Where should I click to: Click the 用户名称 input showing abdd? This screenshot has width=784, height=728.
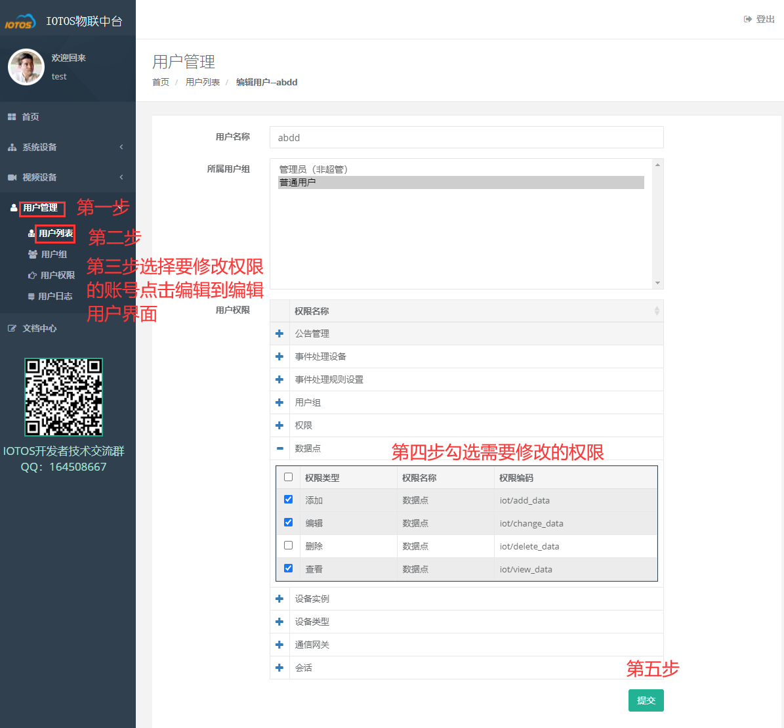pyautogui.click(x=466, y=137)
